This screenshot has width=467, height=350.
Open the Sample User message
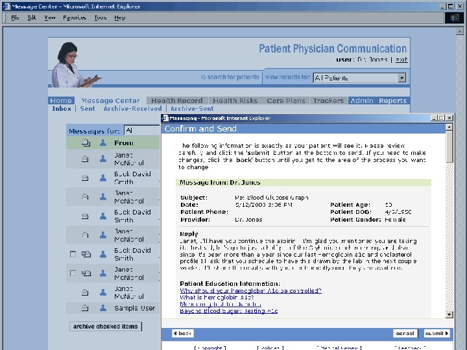tap(135, 308)
